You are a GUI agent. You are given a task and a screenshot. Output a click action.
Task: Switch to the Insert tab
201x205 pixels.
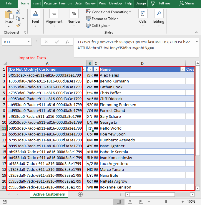point(36,3)
